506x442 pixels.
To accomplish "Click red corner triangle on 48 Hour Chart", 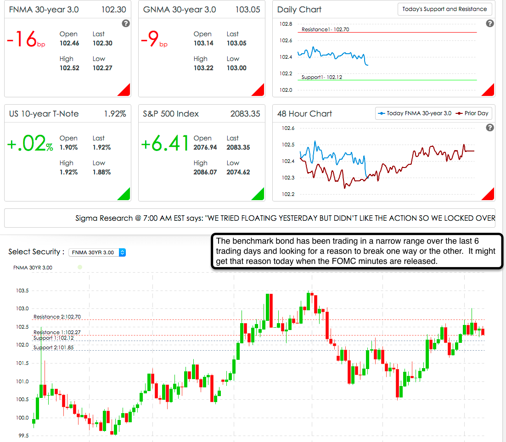I will click(x=489, y=195).
